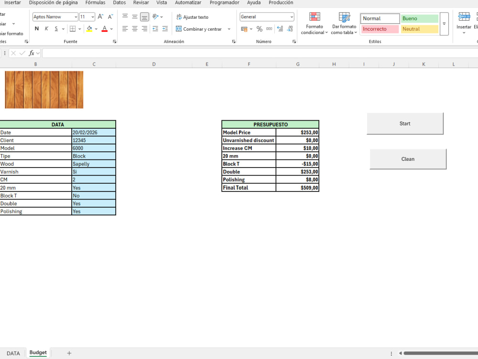Screen dimensions: 478x359
Task: Align text left
Action: point(125,29)
